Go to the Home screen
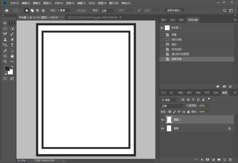This screenshot has width=238, height=163. (7, 11)
